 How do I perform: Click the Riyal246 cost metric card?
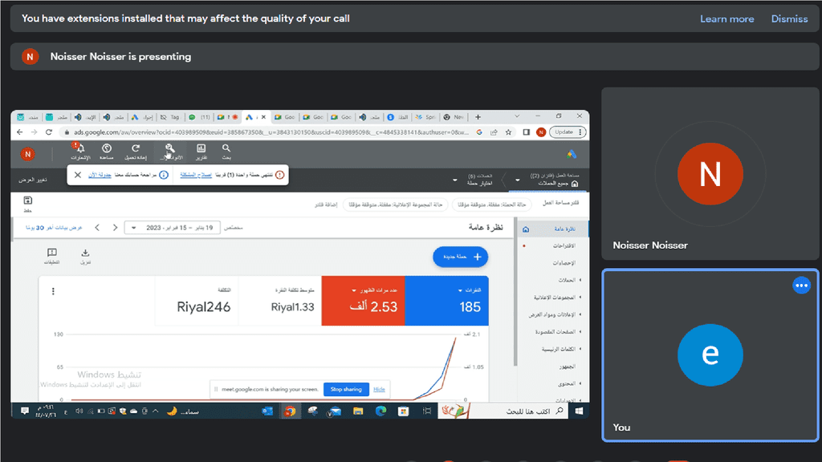(197, 301)
